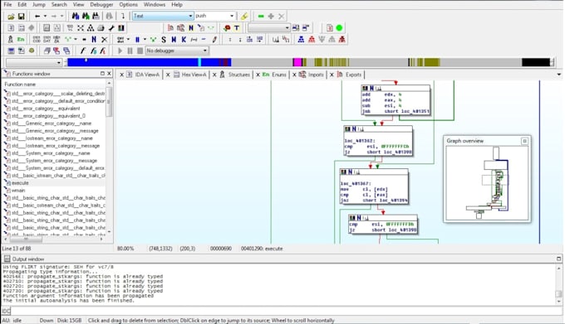Open the jump back history dropdown arrow
This screenshot has width=565, height=324.
[x=45, y=17]
